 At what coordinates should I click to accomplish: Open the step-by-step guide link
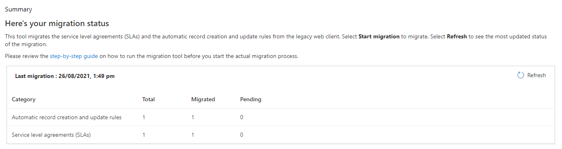(74, 56)
